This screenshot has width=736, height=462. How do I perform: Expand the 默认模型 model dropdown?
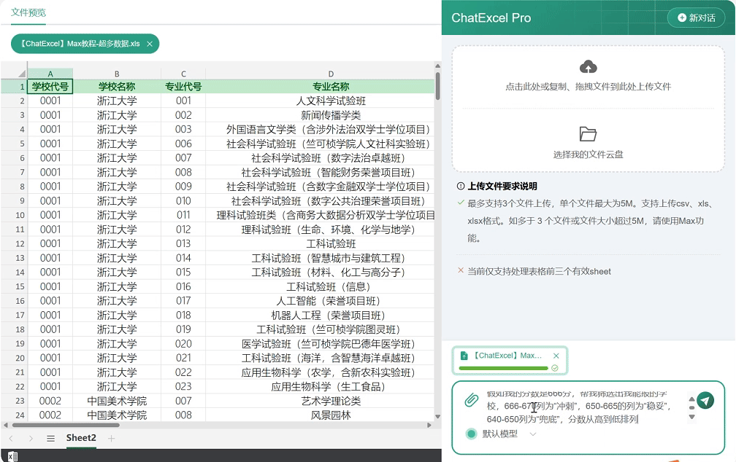click(532, 434)
